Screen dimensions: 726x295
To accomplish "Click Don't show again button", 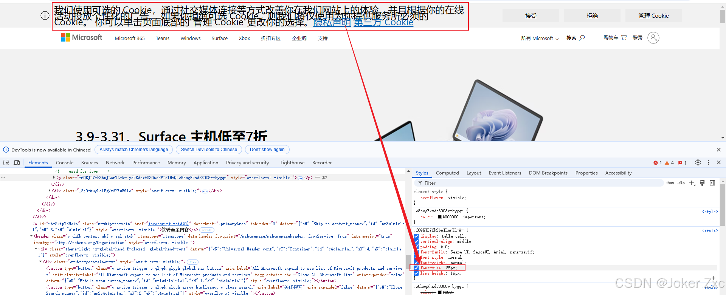I will (x=267, y=150).
